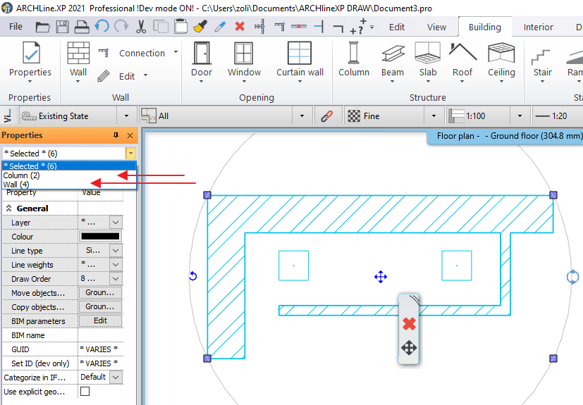Open the Selected (6) combo arrow
The height and width of the screenshot is (405, 583).
(x=130, y=153)
